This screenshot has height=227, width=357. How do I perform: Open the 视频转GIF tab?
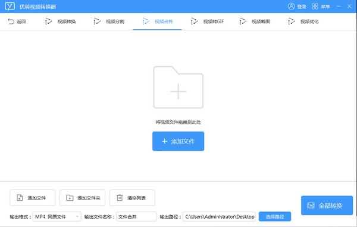207,21
